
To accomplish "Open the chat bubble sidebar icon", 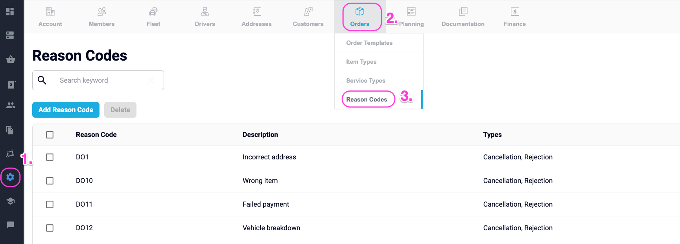I will pyautogui.click(x=11, y=225).
